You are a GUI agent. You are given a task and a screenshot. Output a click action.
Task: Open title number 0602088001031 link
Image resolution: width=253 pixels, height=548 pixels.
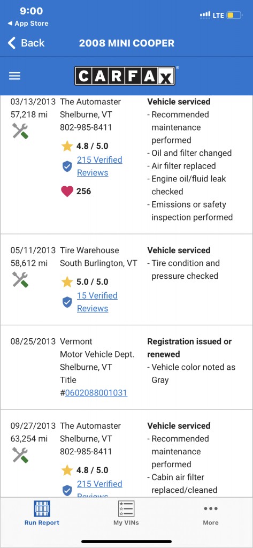coord(96,393)
